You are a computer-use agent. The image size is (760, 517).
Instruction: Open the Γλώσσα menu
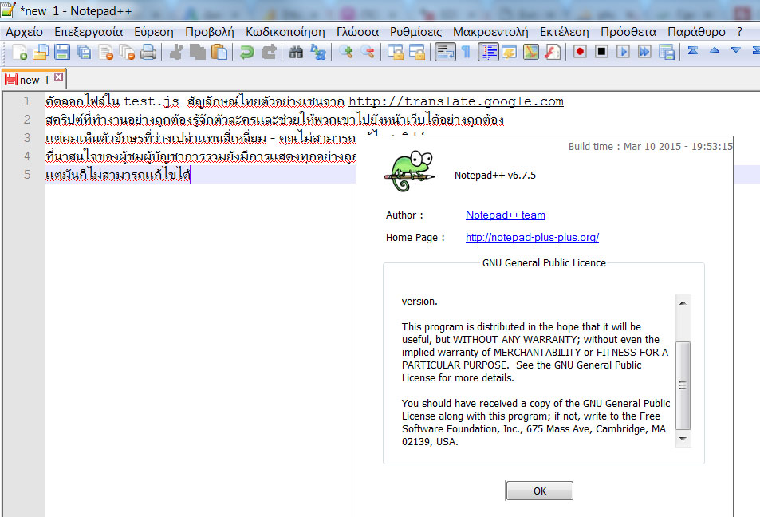click(x=358, y=32)
